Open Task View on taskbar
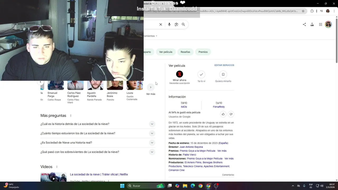The height and width of the screenshot is (190, 338). (x=170, y=186)
